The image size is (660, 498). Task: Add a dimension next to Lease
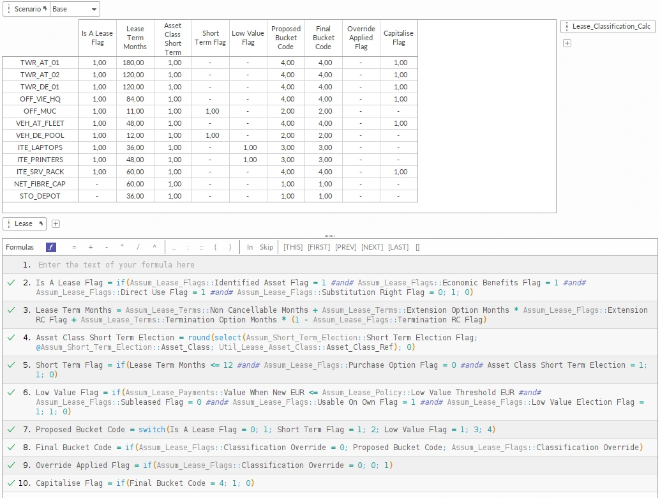(x=56, y=223)
